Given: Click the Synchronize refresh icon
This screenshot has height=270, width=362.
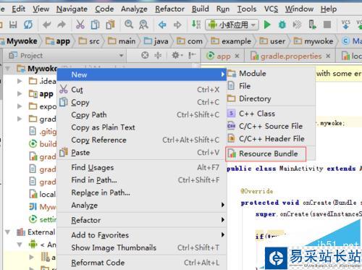Looking at the screenshot, I should click(x=28, y=25).
